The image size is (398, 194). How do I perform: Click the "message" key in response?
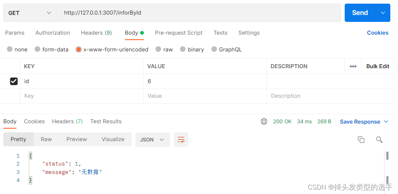(x=57, y=172)
